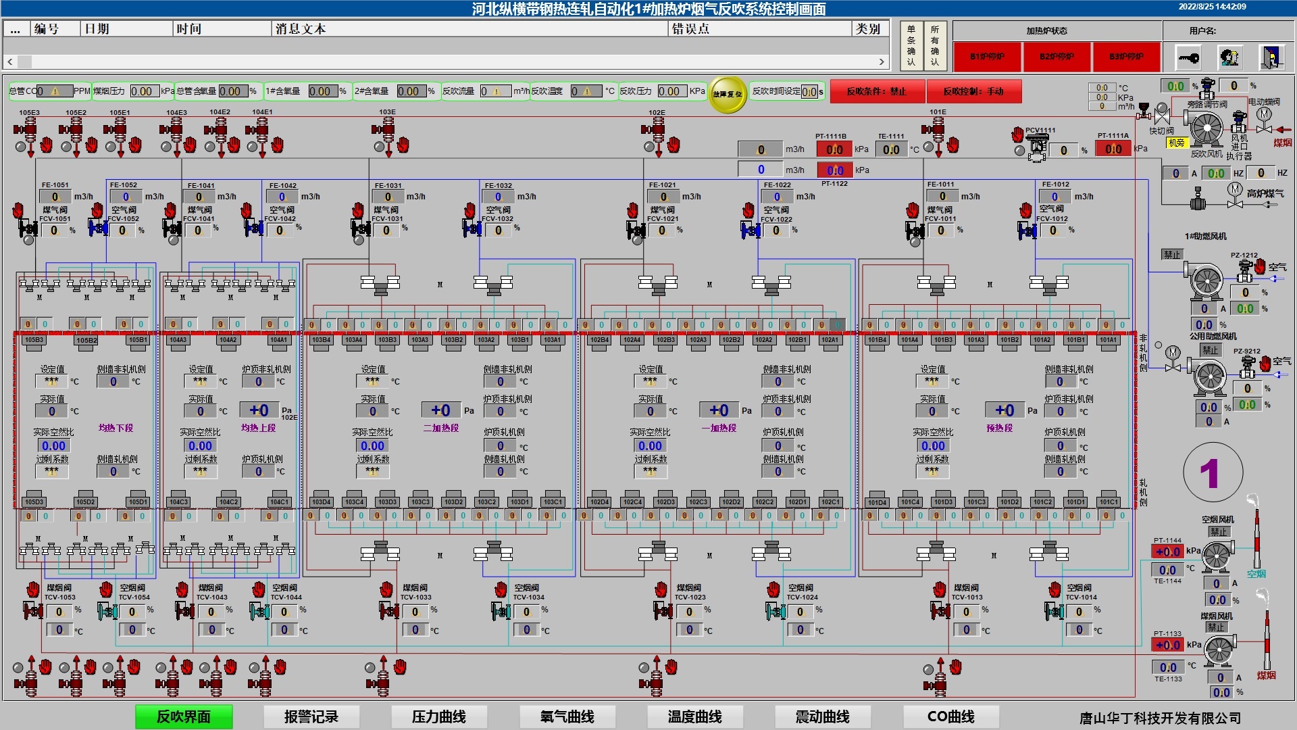The width and height of the screenshot is (1297, 730).
Task: Click the 单条确认 acknowledge button
Action: tap(911, 45)
